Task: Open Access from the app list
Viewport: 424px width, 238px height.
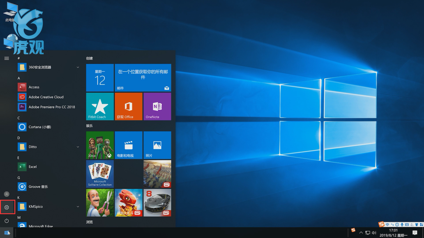Action: pos(49,87)
